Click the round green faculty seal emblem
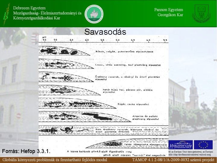The height and width of the screenshot is (163, 217). pyautogui.click(x=94, y=14)
